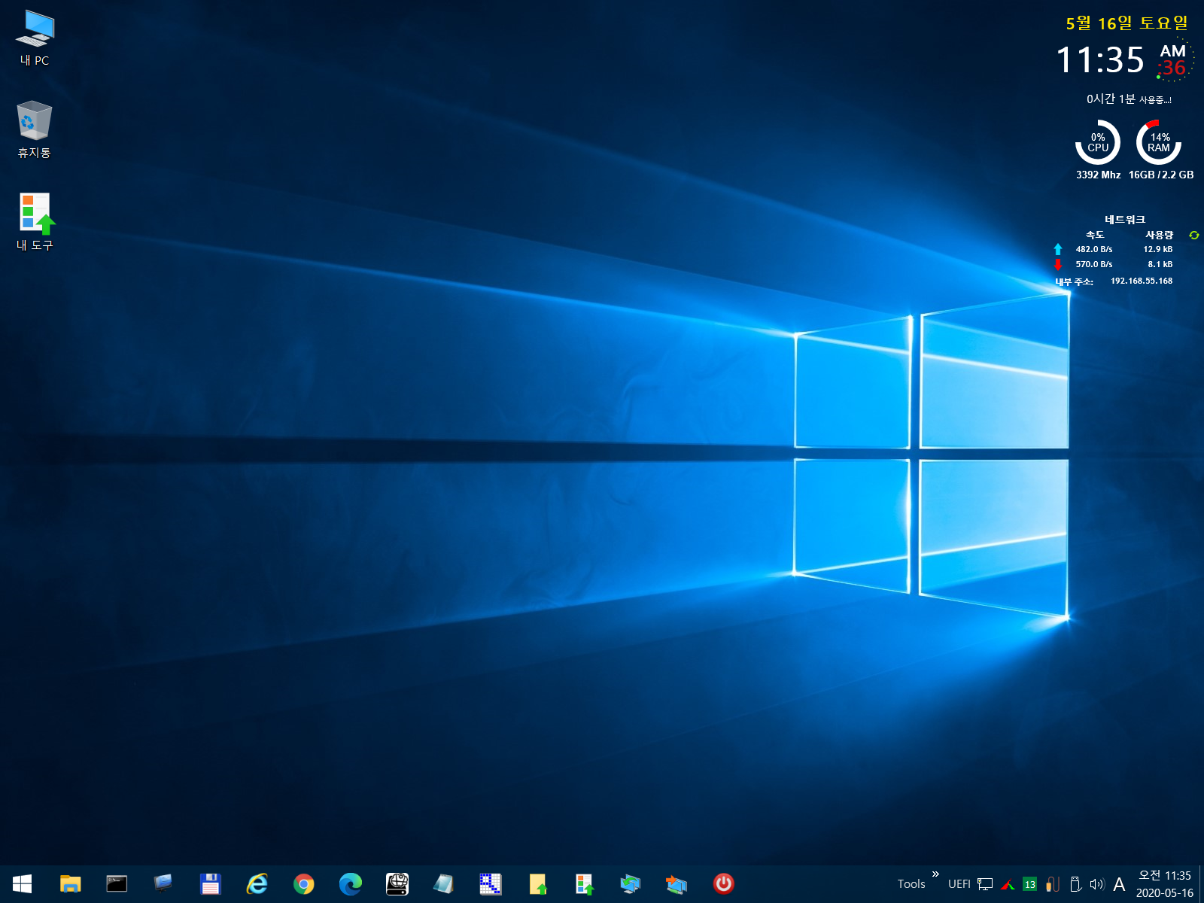
Task: Click the download speed 570.0 B/s value
Action: [1094, 264]
